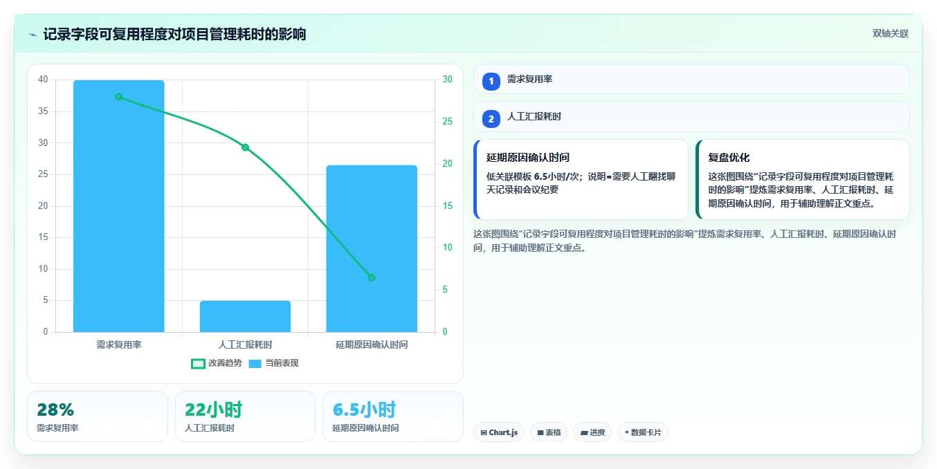Click the x-axis label 延期原因确认时间

[372, 344]
